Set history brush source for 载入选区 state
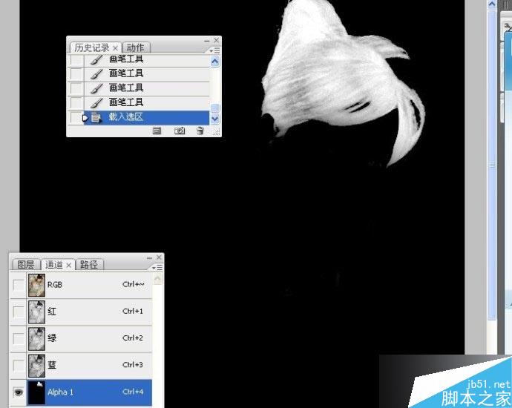Screen dimensions: 512x408 point(76,117)
